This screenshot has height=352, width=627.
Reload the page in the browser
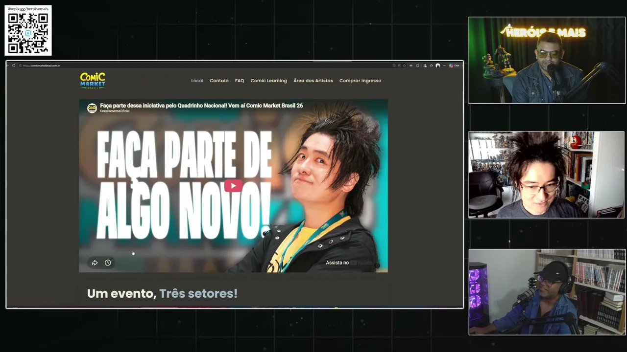point(14,66)
